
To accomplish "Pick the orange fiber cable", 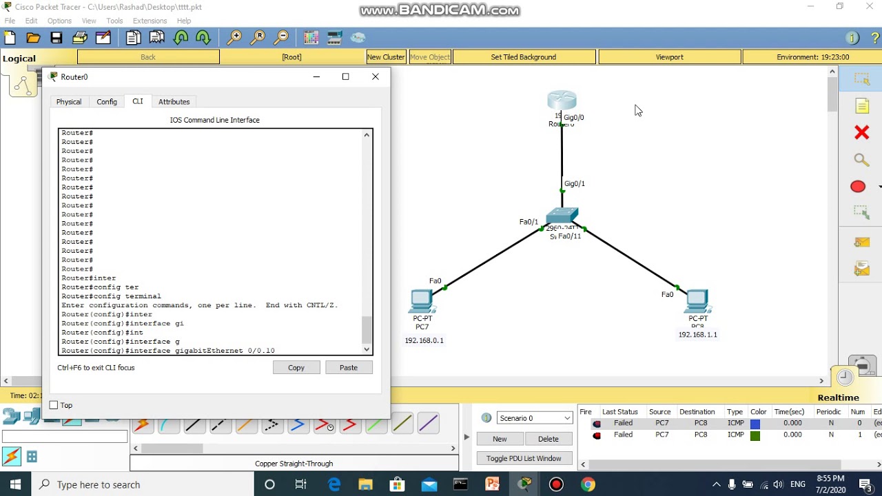I will click(x=246, y=426).
